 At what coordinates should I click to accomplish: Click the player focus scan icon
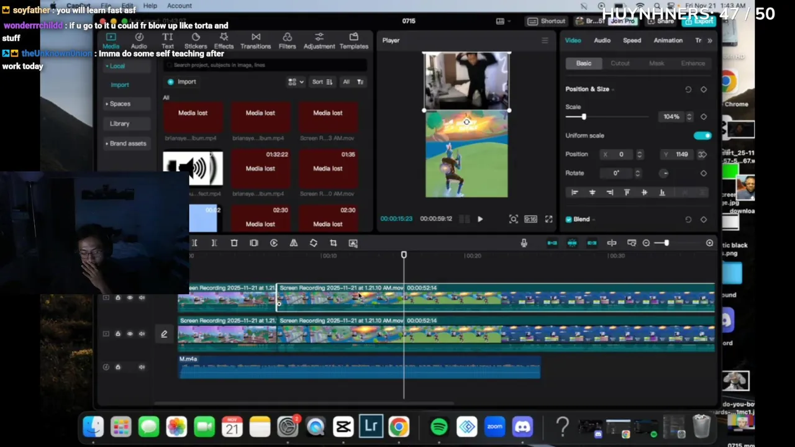[513, 219]
